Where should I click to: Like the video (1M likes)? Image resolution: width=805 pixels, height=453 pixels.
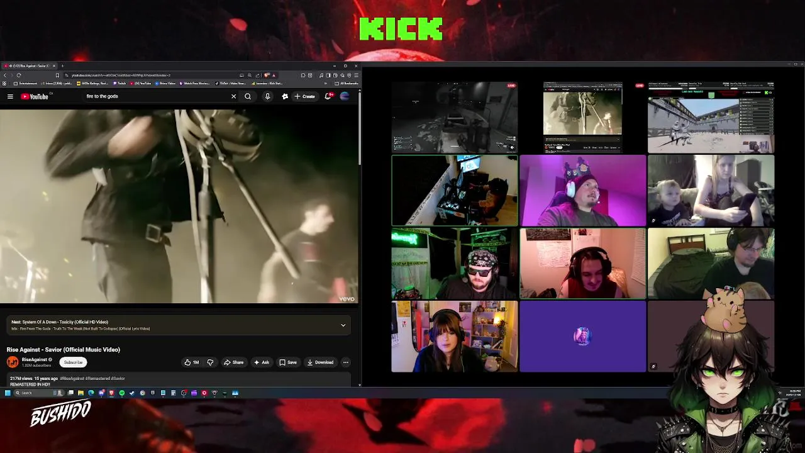(x=191, y=362)
